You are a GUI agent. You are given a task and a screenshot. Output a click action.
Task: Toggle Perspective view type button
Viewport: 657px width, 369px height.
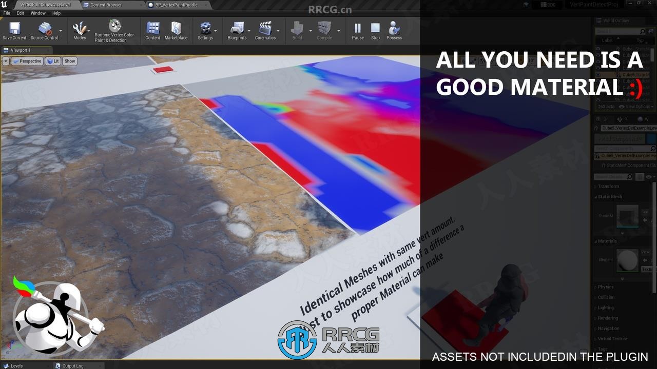point(27,61)
